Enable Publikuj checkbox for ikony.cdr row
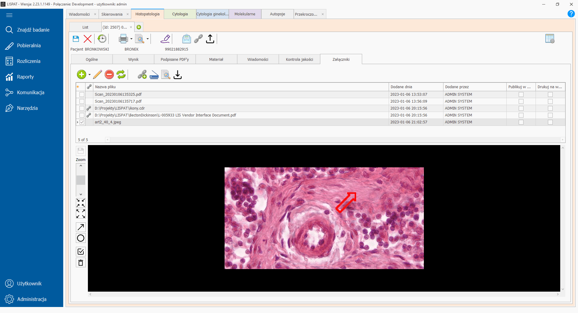This screenshot has height=313, width=578. pos(521,108)
